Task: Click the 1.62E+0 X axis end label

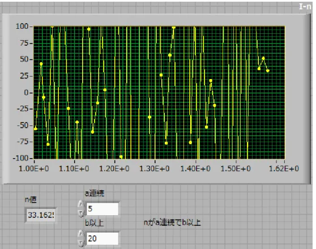Action: (x=284, y=168)
